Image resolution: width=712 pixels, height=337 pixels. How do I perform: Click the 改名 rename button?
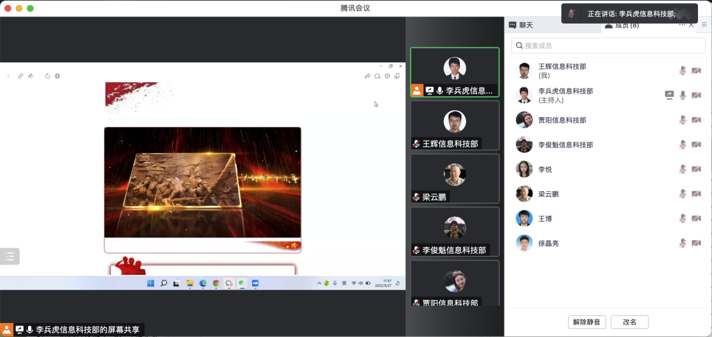629,322
